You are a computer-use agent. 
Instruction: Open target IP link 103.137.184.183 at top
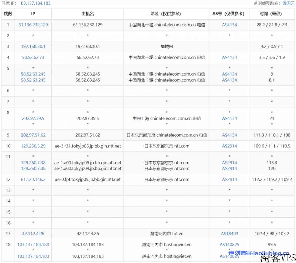point(35,3)
